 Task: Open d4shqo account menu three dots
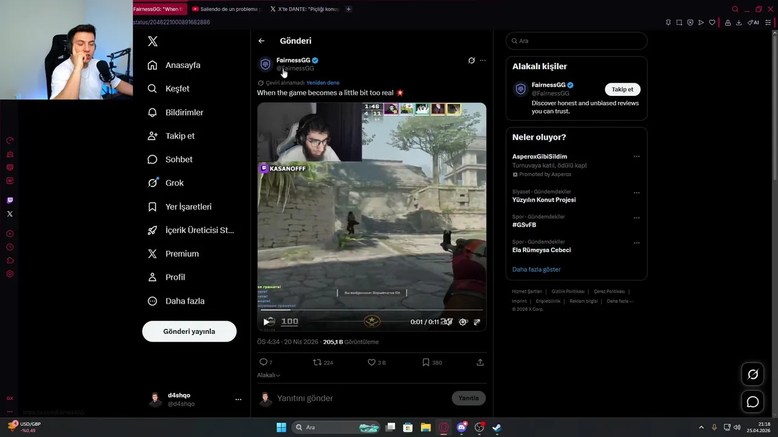(238, 399)
